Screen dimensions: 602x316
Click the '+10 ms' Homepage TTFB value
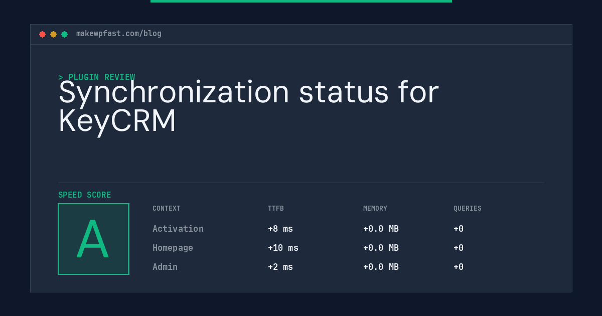(x=283, y=248)
